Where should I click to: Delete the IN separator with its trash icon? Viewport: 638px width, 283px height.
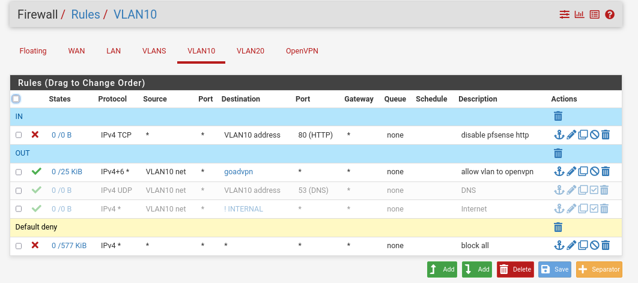point(558,116)
